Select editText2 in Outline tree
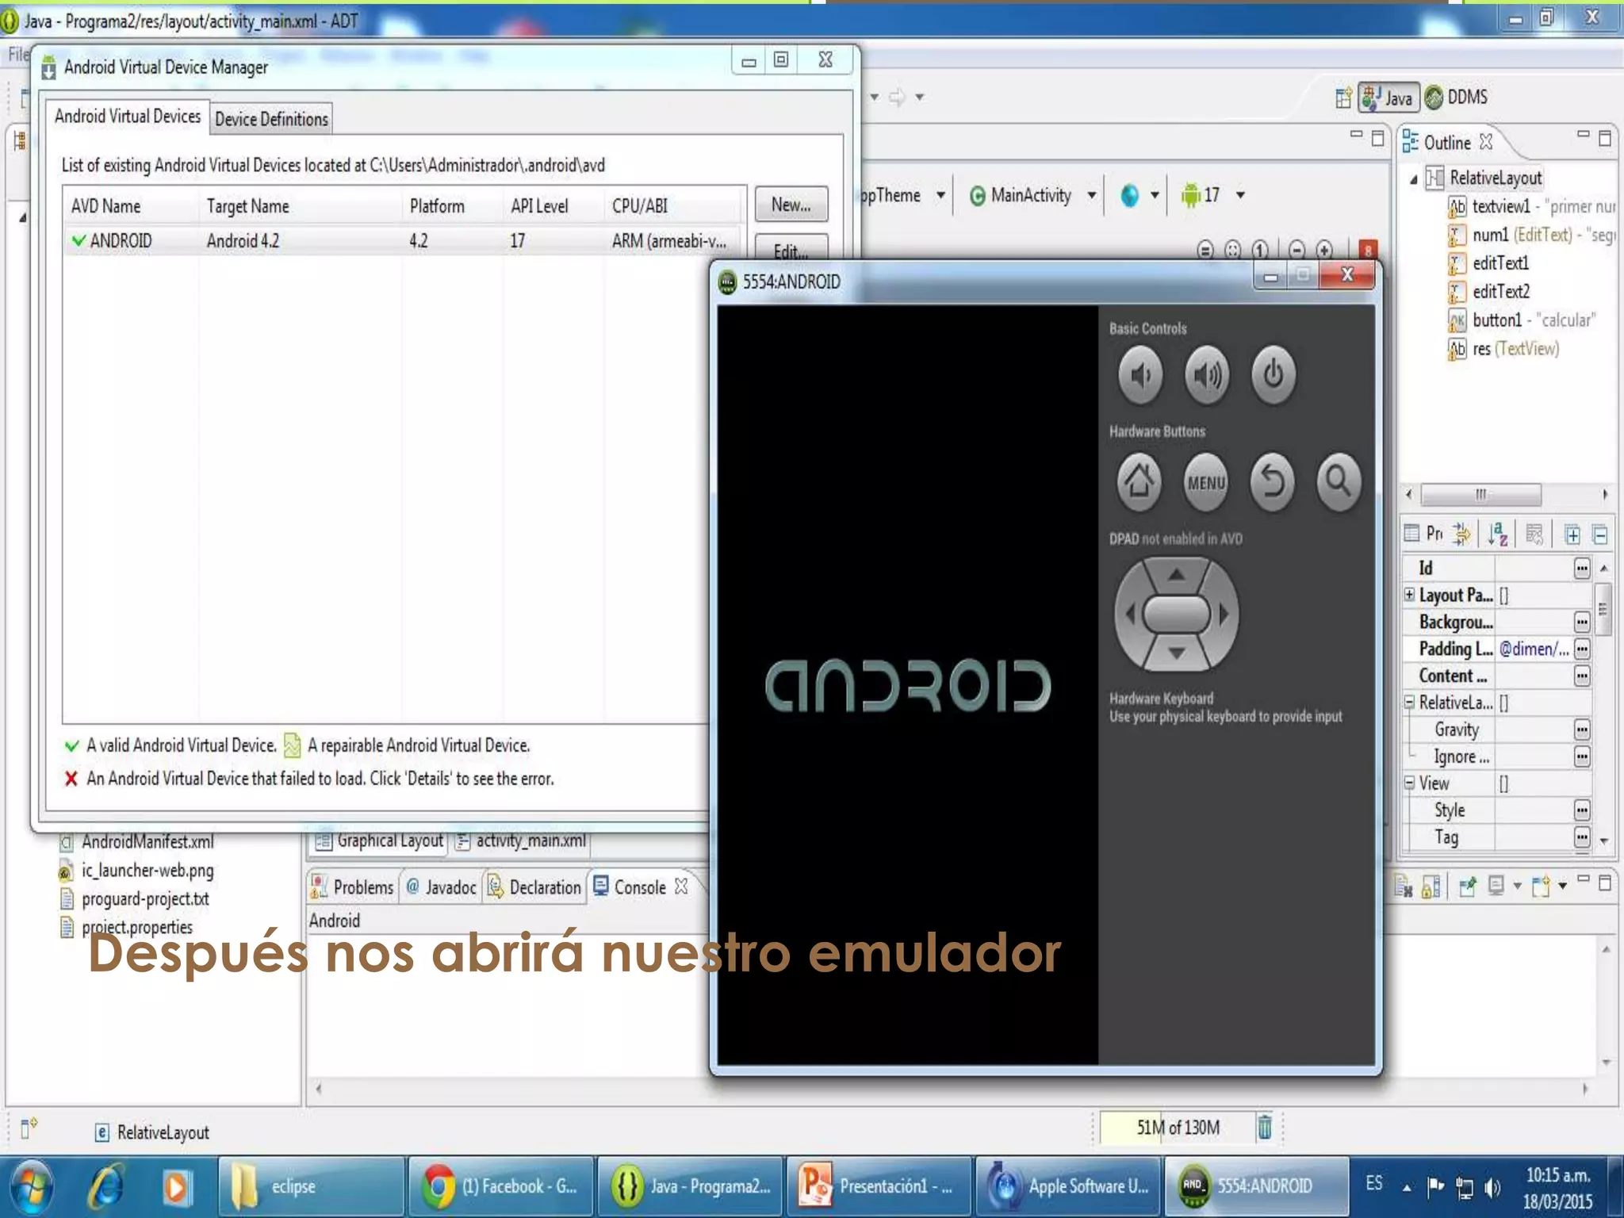Screen dimensions: 1624x1218 pyautogui.click(x=1500, y=292)
